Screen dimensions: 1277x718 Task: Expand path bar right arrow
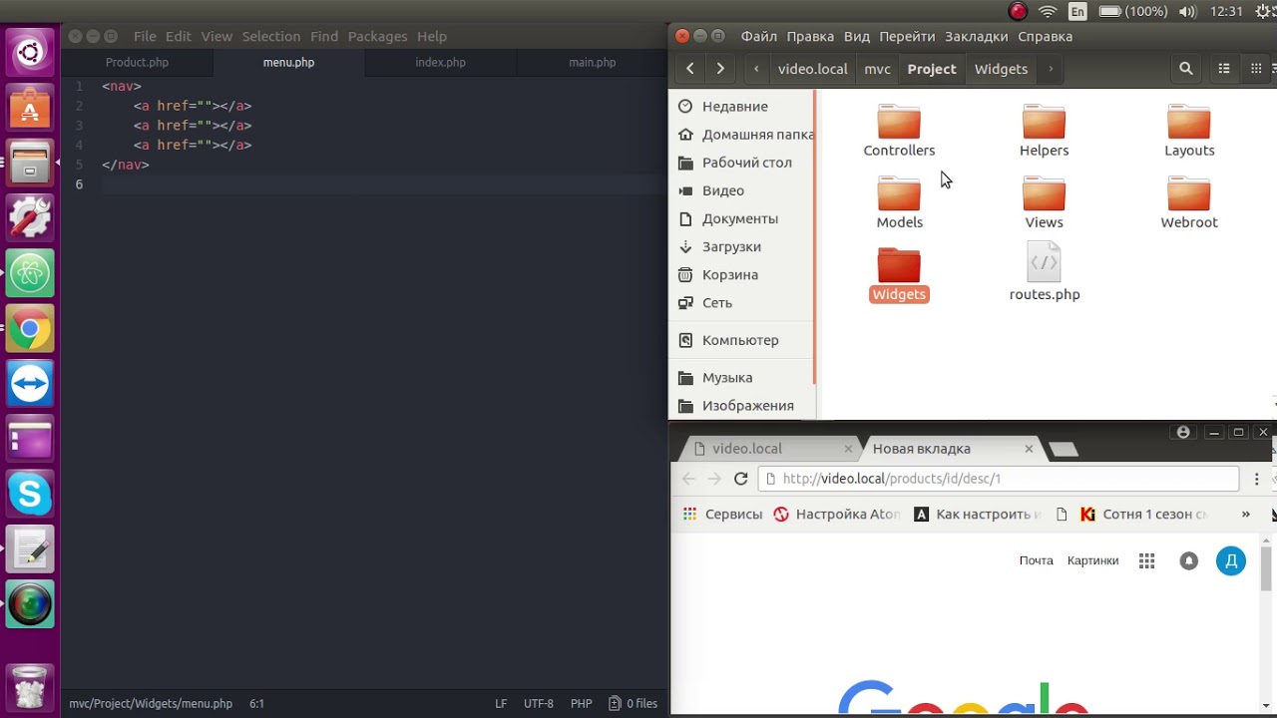tap(1051, 69)
